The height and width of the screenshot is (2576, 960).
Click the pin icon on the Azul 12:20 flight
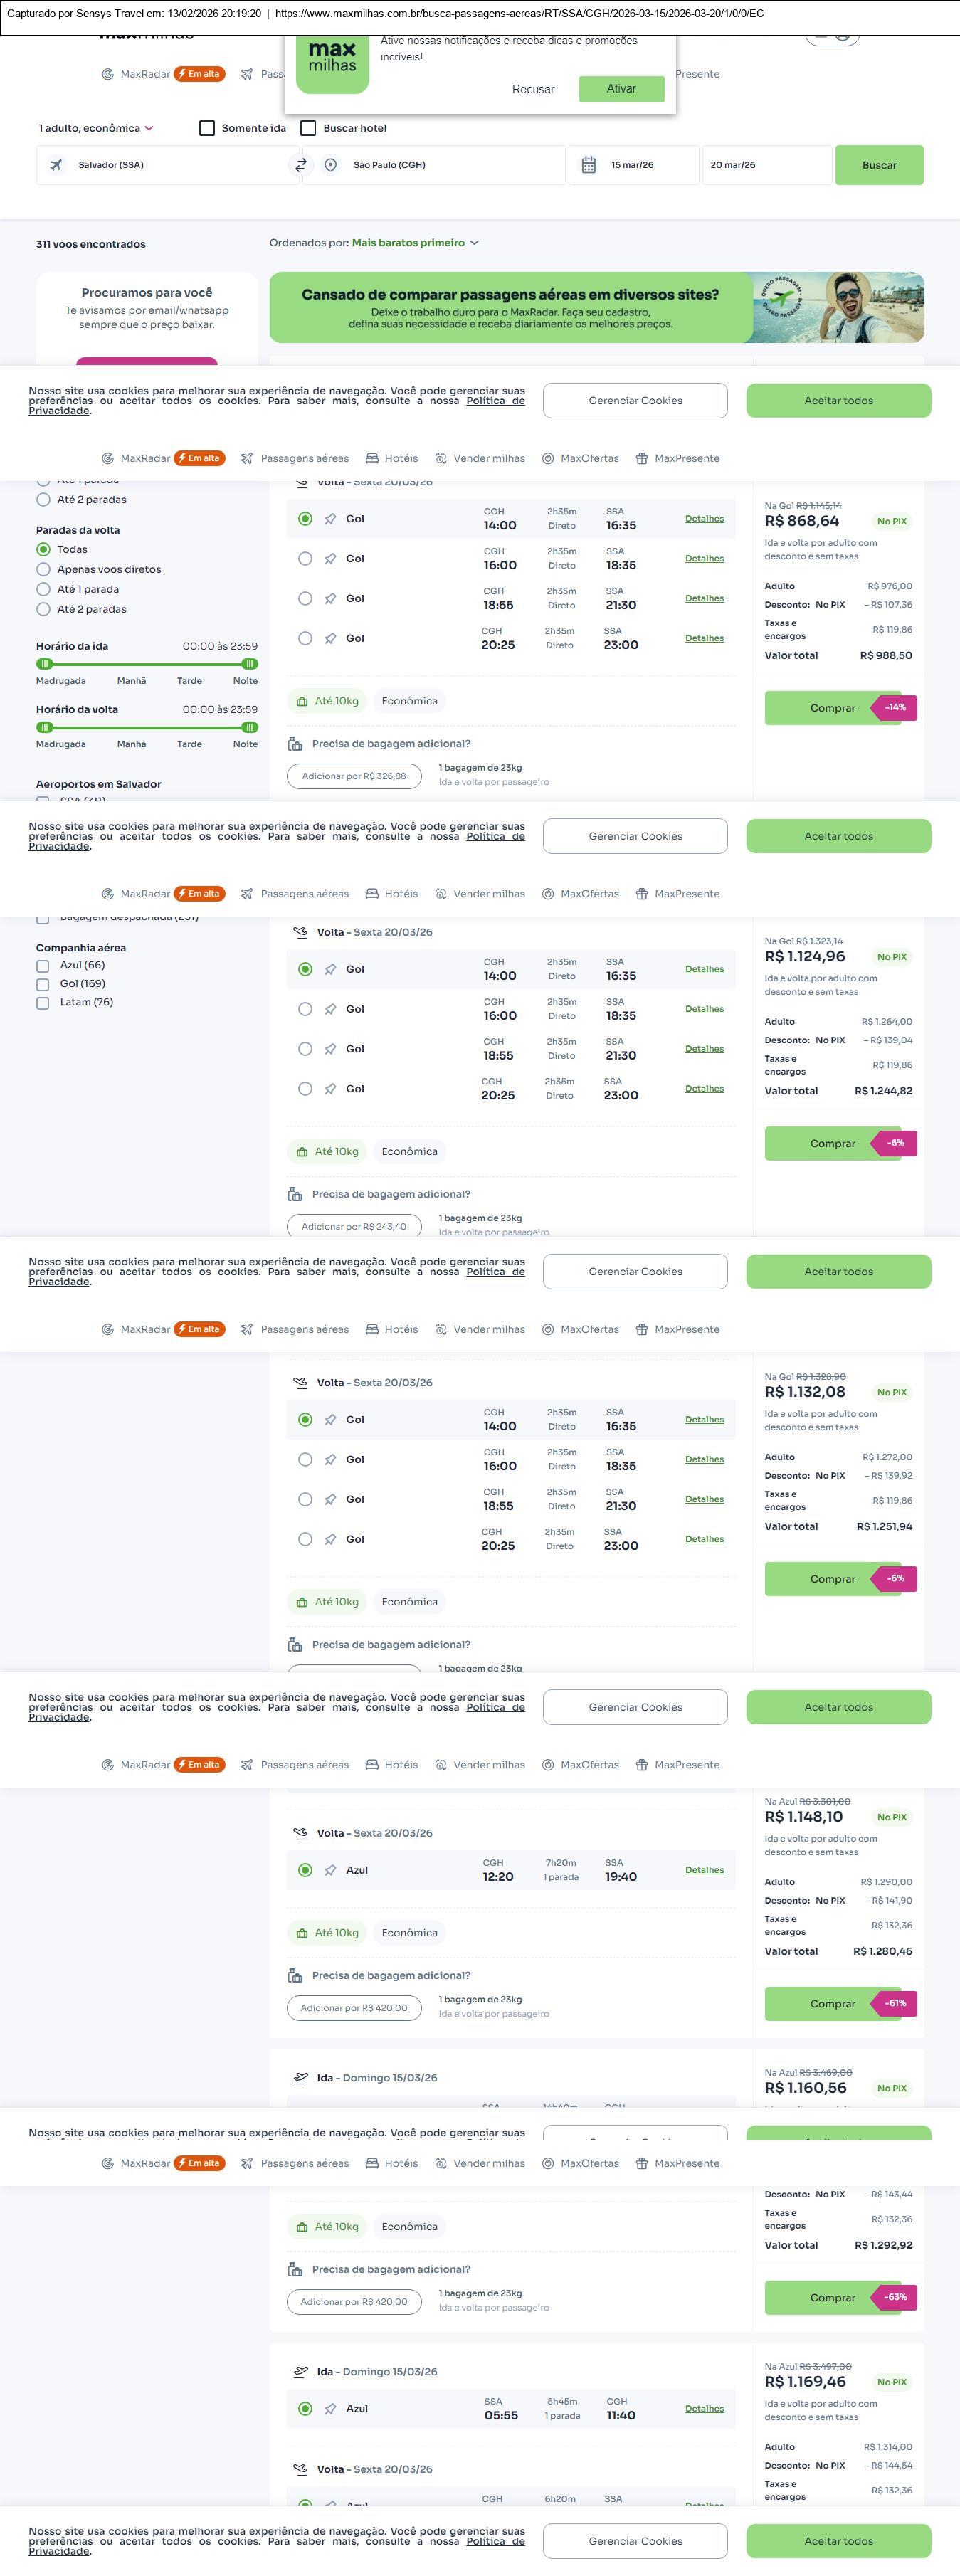pyautogui.click(x=330, y=1870)
